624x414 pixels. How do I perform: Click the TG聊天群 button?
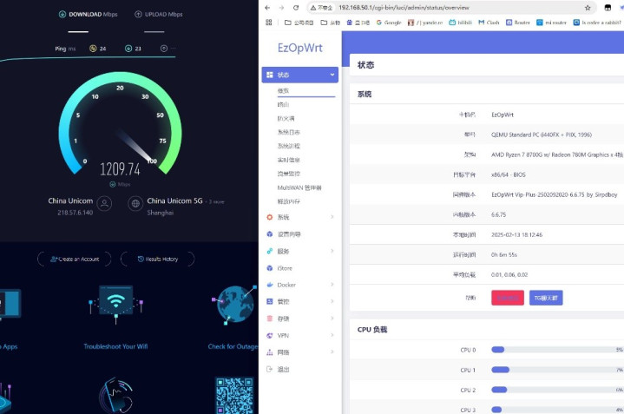pyautogui.click(x=546, y=298)
